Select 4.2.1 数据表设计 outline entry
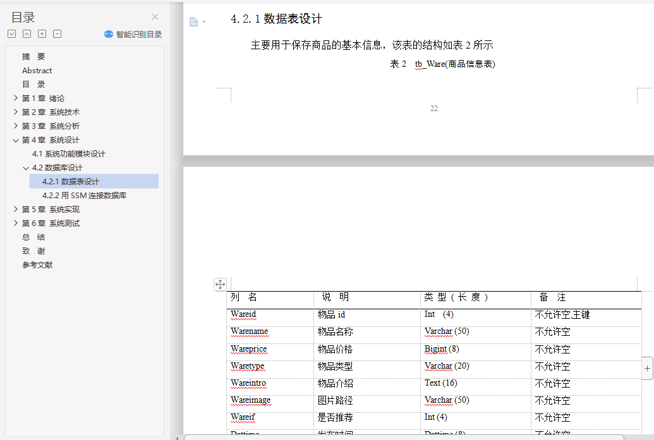This screenshot has width=654, height=440. pyautogui.click(x=94, y=181)
